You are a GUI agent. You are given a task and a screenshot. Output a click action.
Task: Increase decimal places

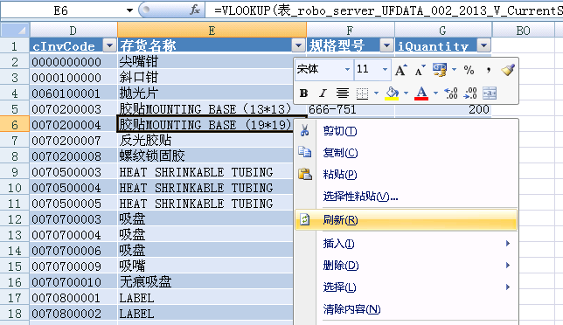click(x=450, y=93)
